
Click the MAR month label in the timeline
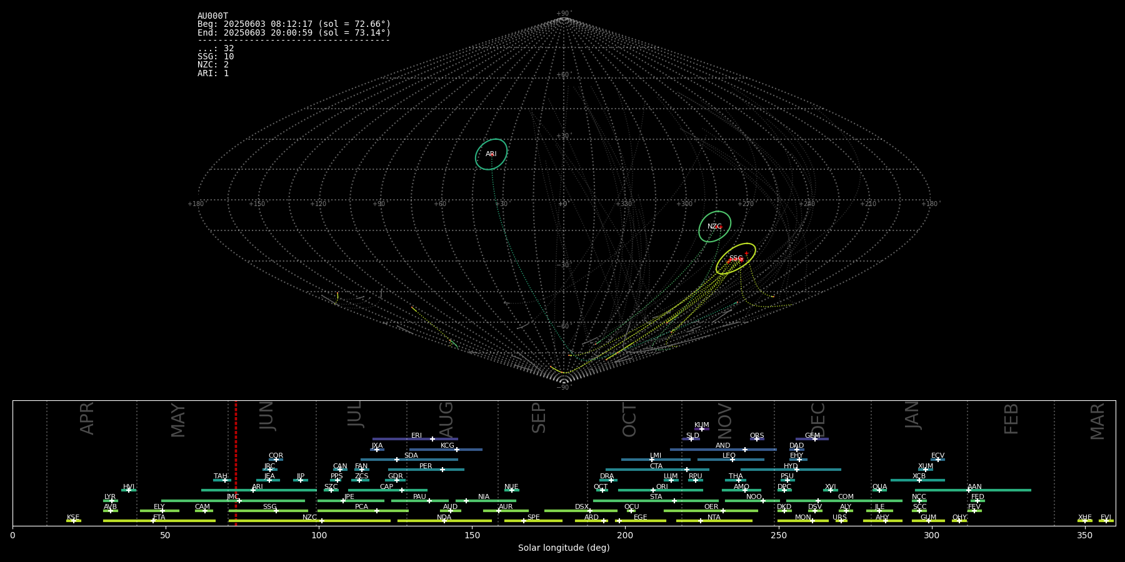coord(1097,421)
